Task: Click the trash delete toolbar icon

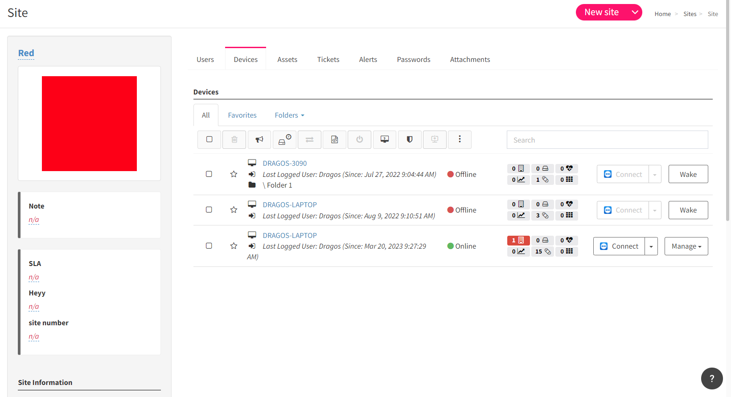Action: click(234, 139)
